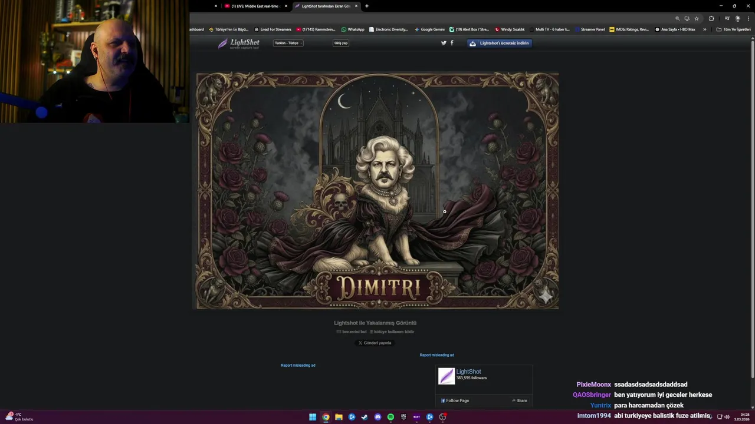Open the Türkiye'nin En Büyü... bookmark

click(229, 29)
